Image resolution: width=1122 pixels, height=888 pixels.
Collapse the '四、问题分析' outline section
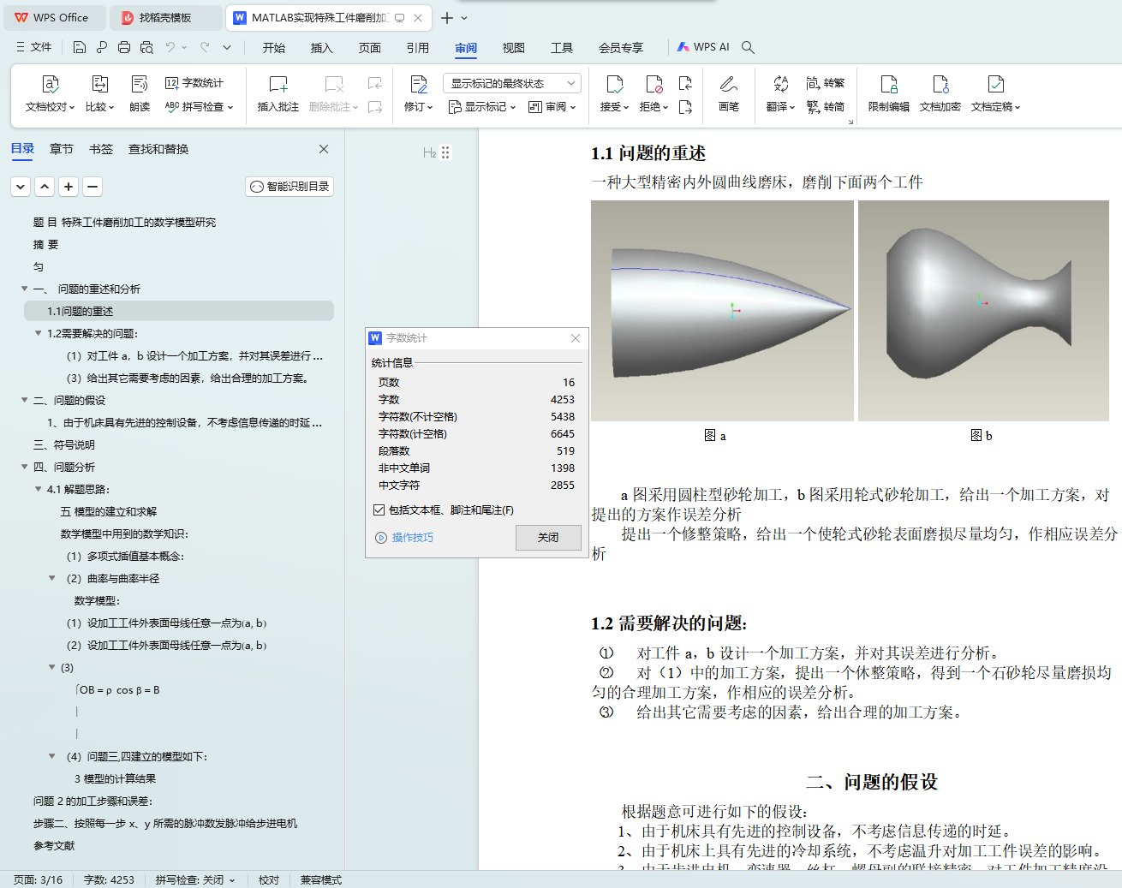[x=25, y=467]
